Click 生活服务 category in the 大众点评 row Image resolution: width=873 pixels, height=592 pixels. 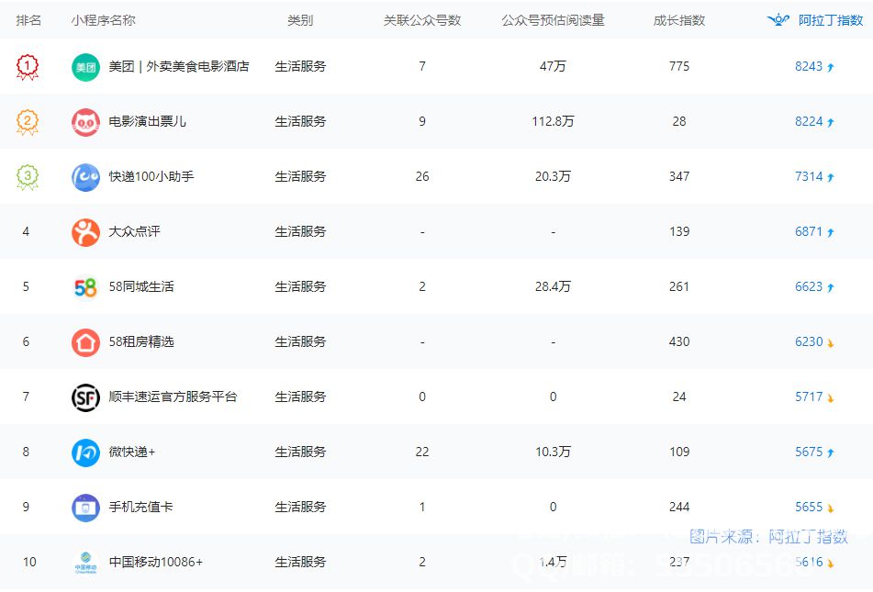pyautogui.click(x=300, y=231)
